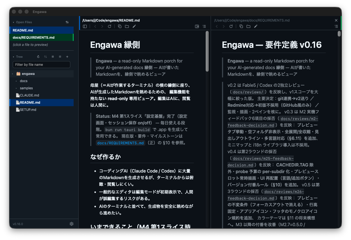This screenshot has height=240, width=351.
Task: Close the REQUIREMENTS.md pane
Action: (336, 20)
